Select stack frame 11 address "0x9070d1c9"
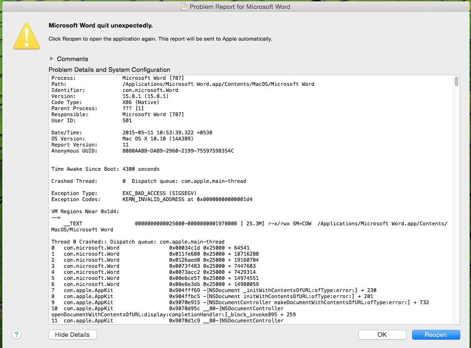The width and height of the screenshot is (471, 348). tap(185, 320)
